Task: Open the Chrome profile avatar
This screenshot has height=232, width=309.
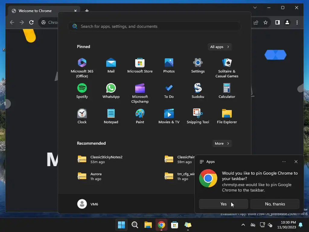Action: [287, 22]
